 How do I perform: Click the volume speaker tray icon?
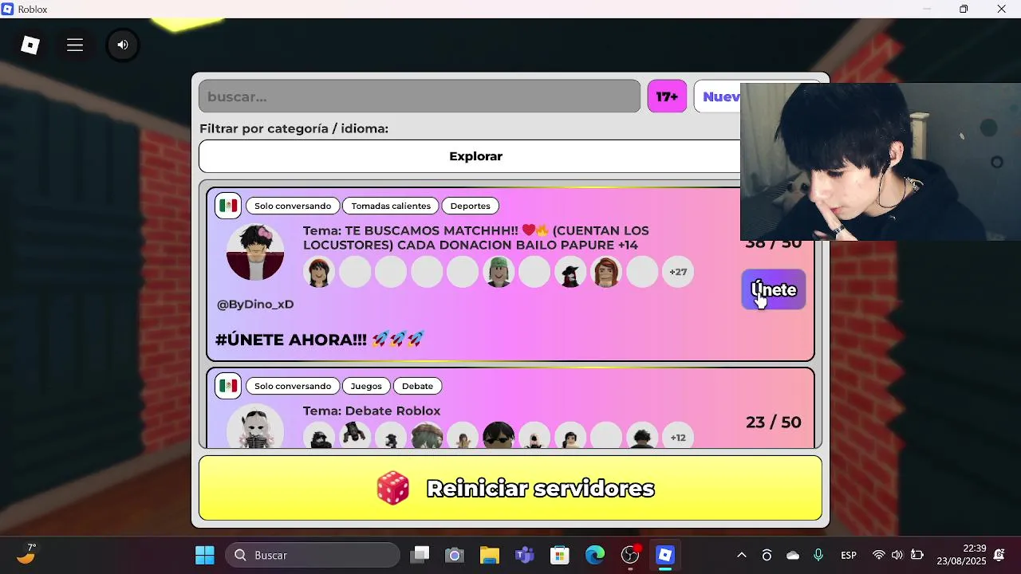897,555
